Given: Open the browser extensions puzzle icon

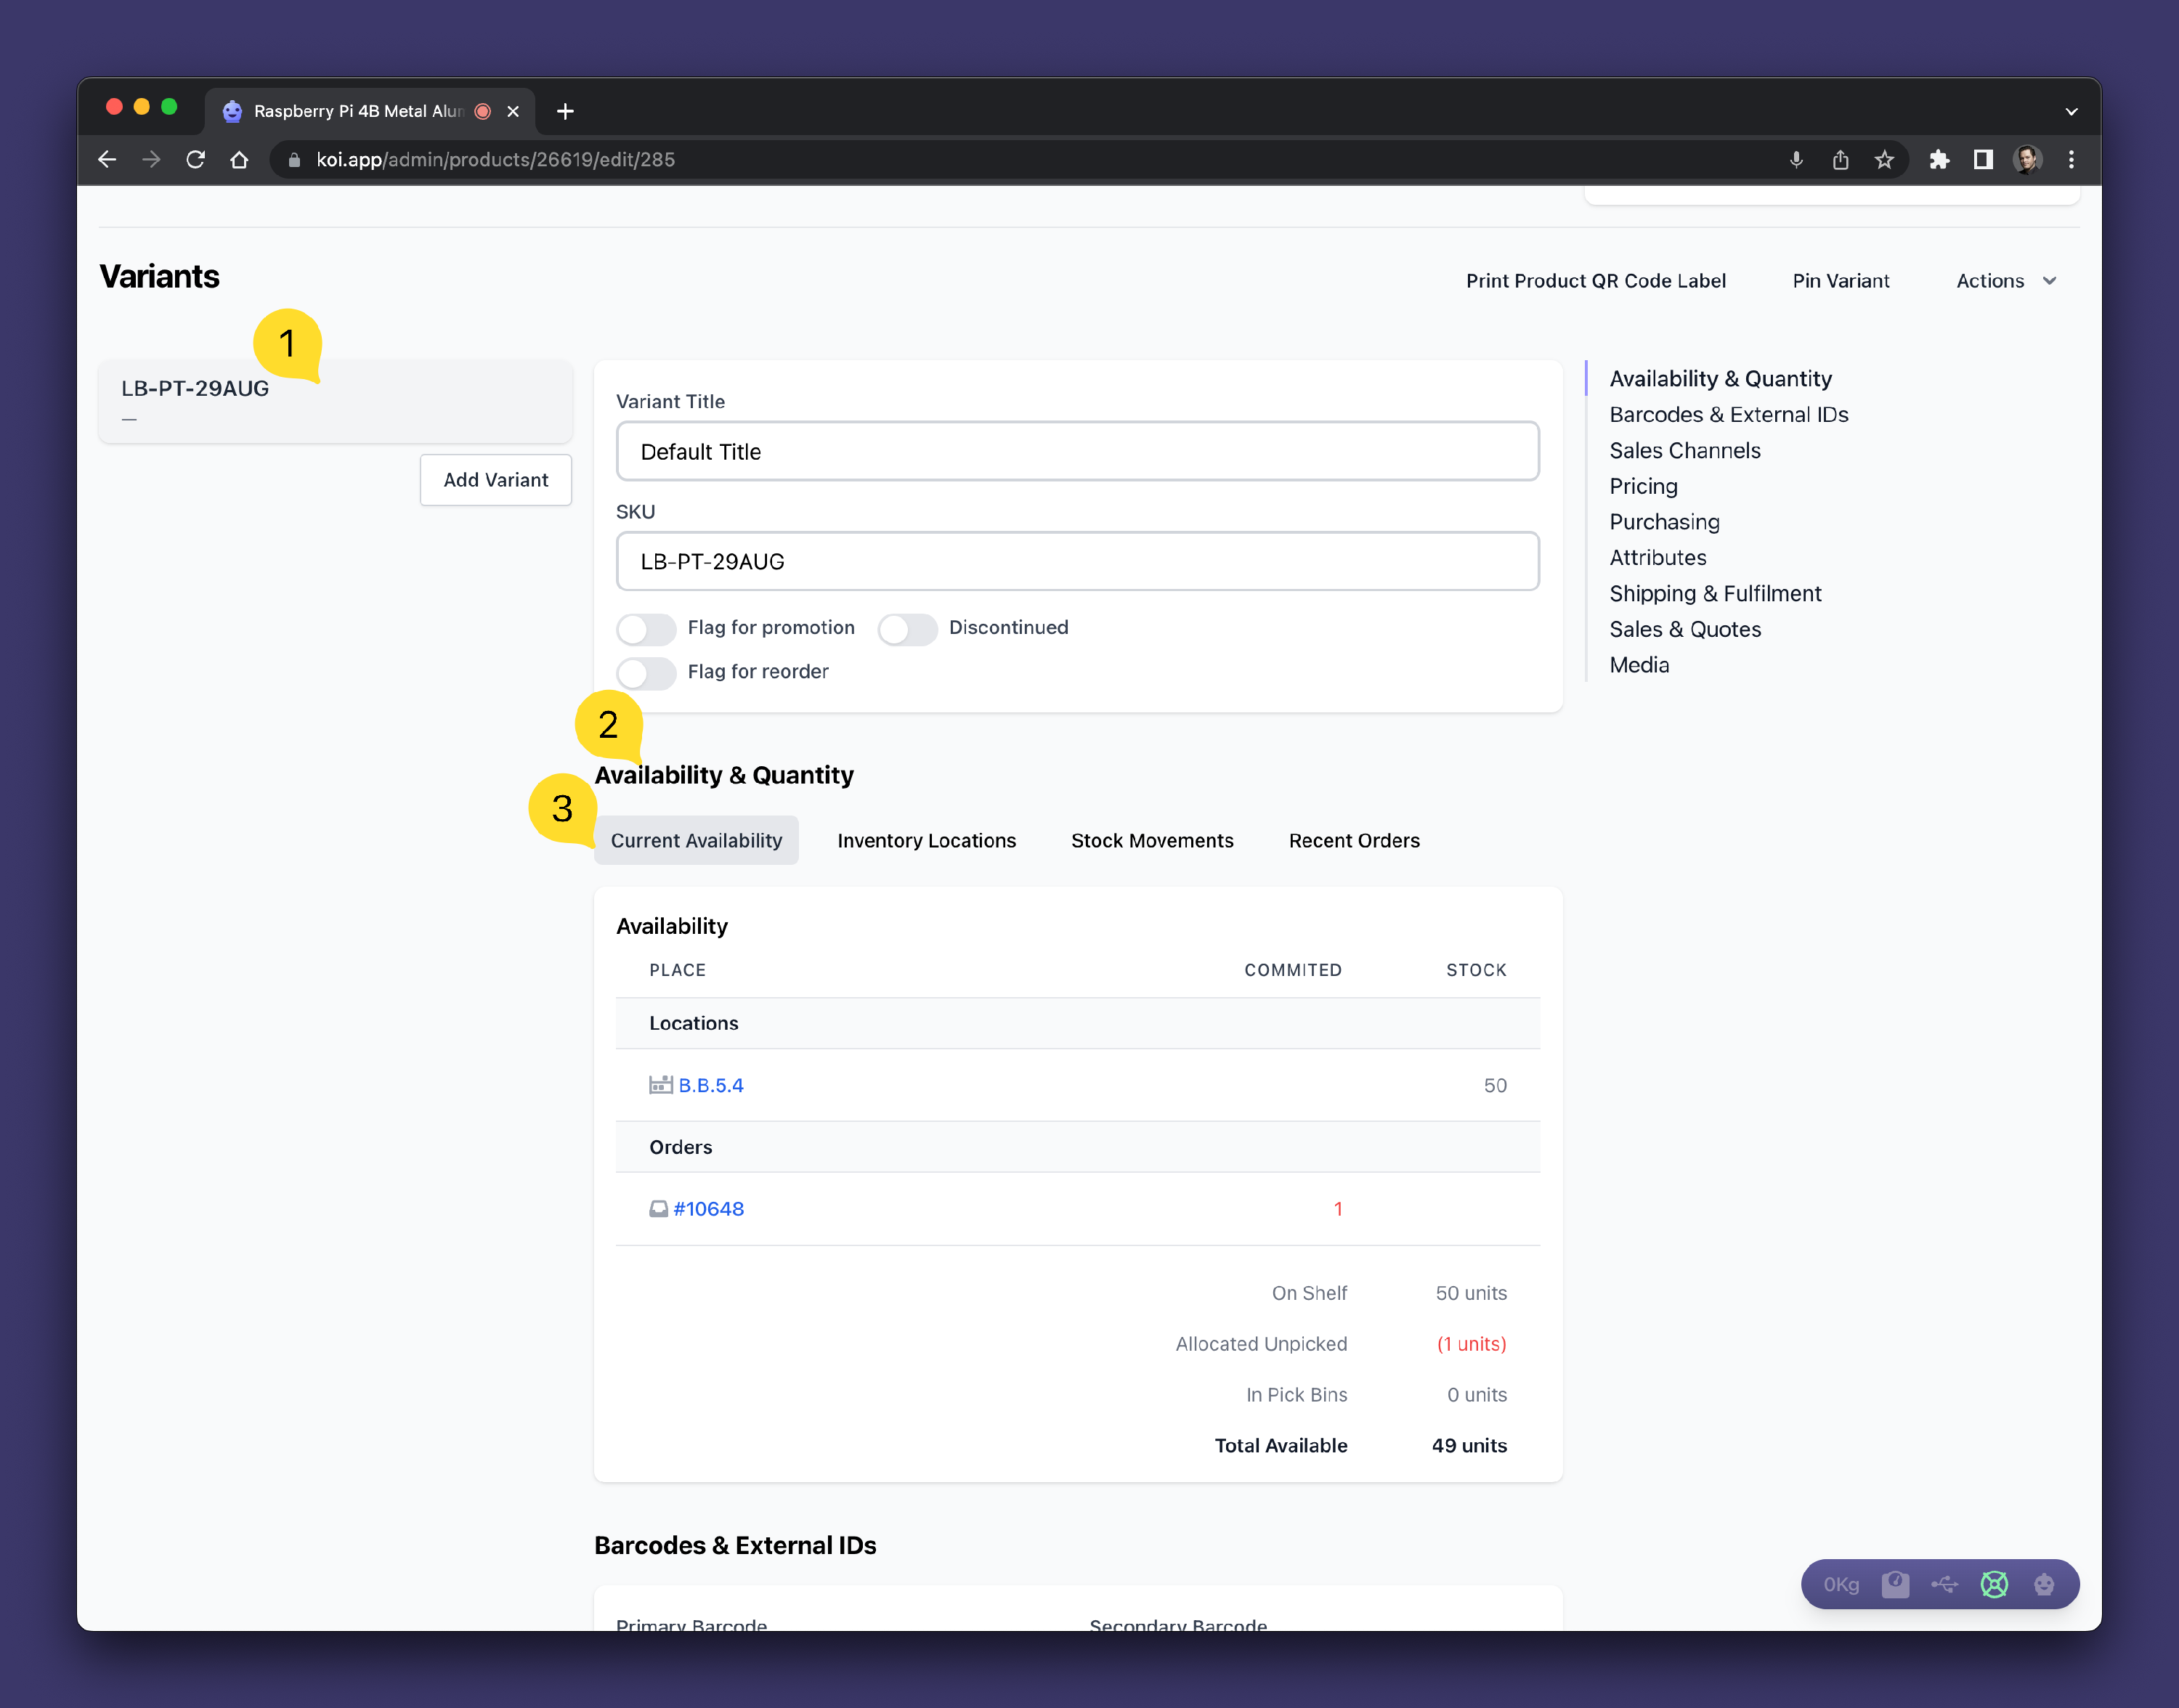Looking at the screenshot, I should pyautogui.click(x=1939, y=160).
